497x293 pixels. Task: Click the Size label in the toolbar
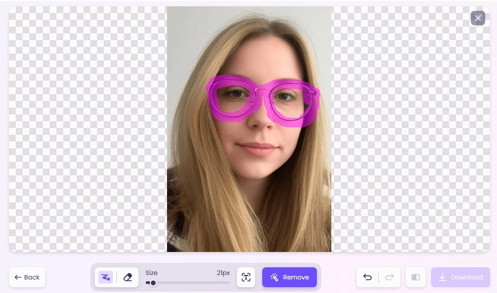tap(152, 273)
